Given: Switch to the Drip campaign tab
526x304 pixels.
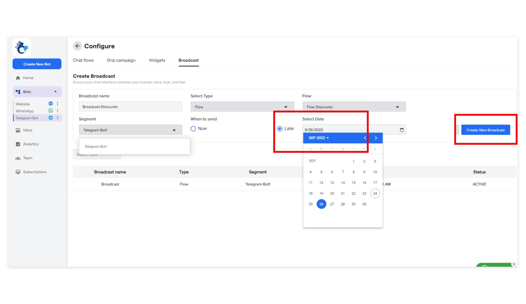Looking at the screenshot, I should click(121, 60).
